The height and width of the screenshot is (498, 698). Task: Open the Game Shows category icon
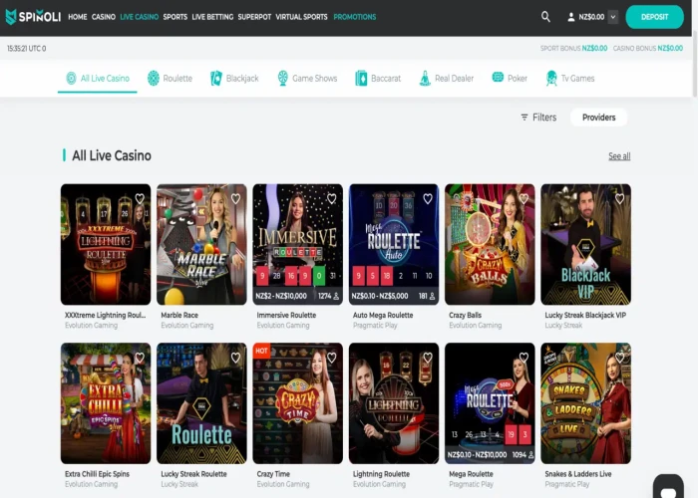tap(283, 78)
